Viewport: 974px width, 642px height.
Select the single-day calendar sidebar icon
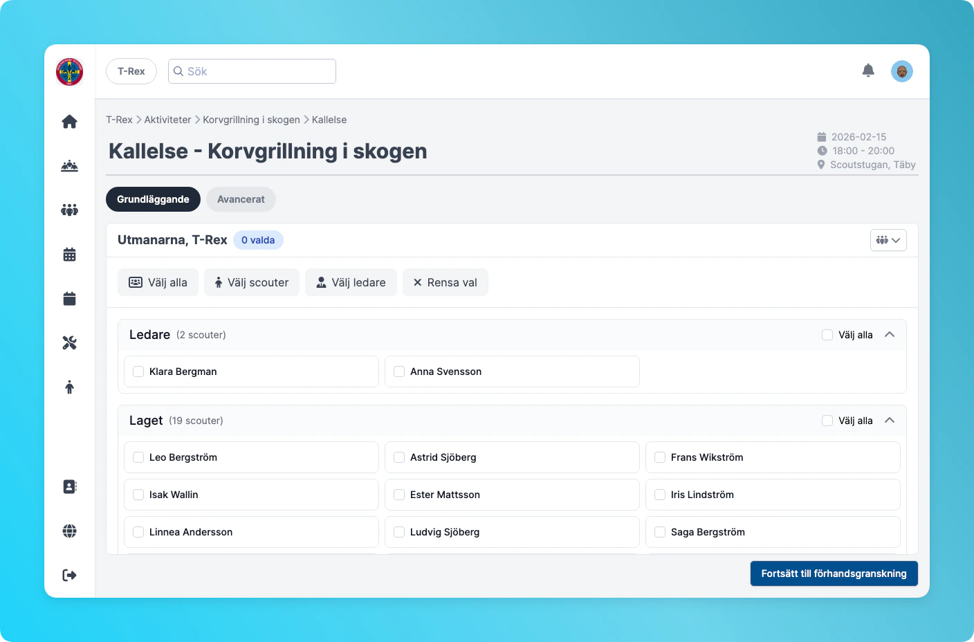pos(69,298)
